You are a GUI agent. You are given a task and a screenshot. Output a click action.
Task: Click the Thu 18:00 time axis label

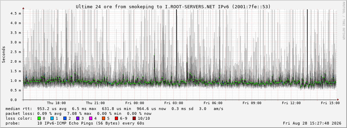tap(56, 103)
